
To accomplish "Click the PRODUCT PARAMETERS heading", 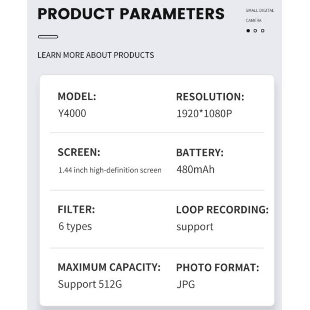I will [x=131, y=13].
